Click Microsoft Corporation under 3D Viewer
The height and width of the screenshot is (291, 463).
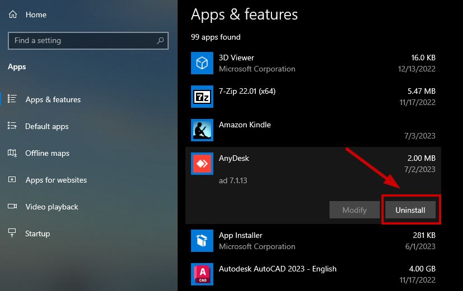pos(257,69)
